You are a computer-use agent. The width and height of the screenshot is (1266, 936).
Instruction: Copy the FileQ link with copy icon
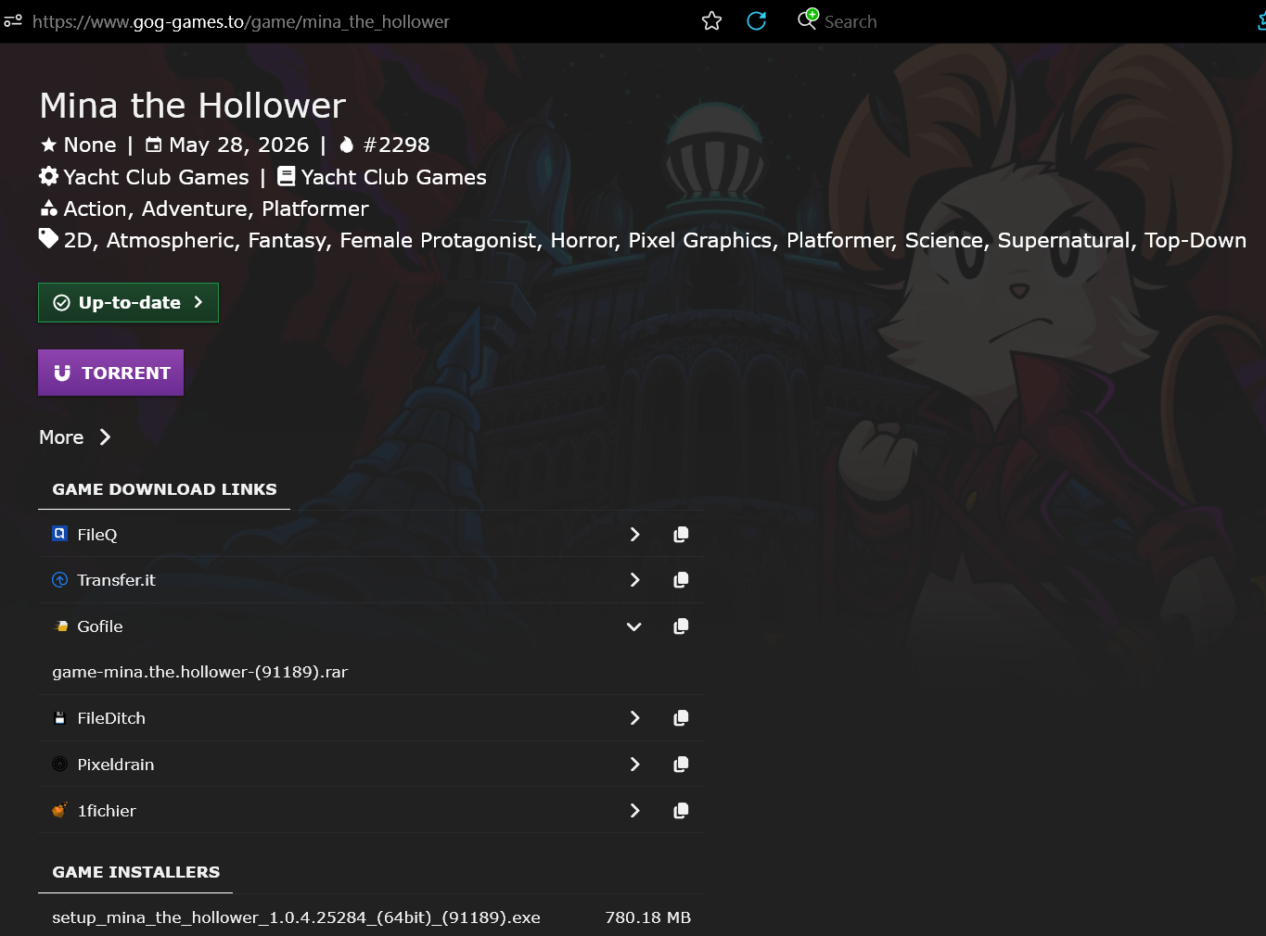681,535
